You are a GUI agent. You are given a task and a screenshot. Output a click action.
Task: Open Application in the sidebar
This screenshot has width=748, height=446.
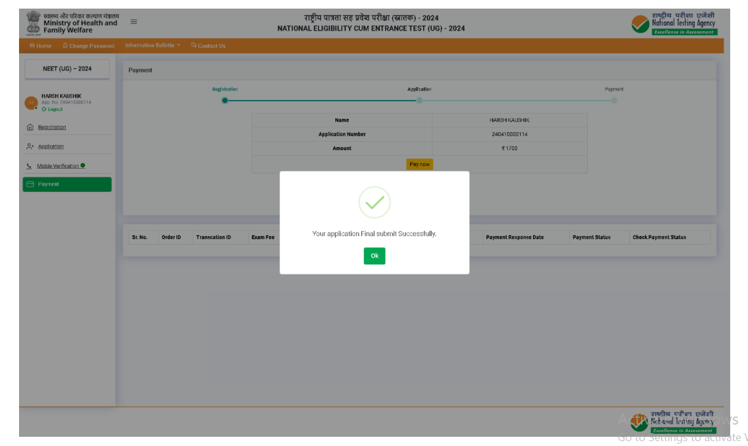[x=51, y=147]
